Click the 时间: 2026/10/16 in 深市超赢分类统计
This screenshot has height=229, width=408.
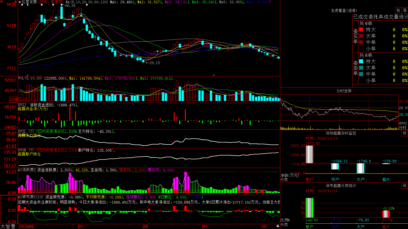pyautogui.click(x=322, y=191)
